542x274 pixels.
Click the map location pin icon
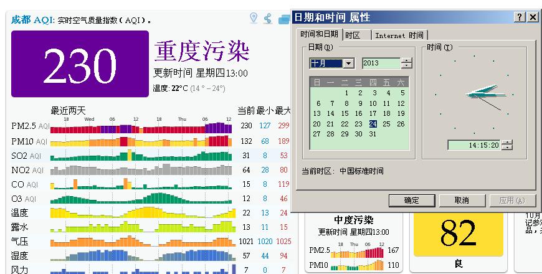click(x=254, y=18)
